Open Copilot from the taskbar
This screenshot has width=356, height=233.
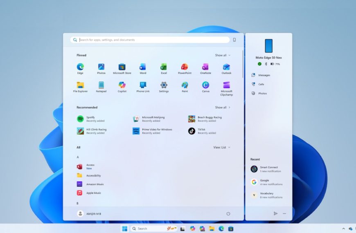pyautogui.click(x=193, y=229)
